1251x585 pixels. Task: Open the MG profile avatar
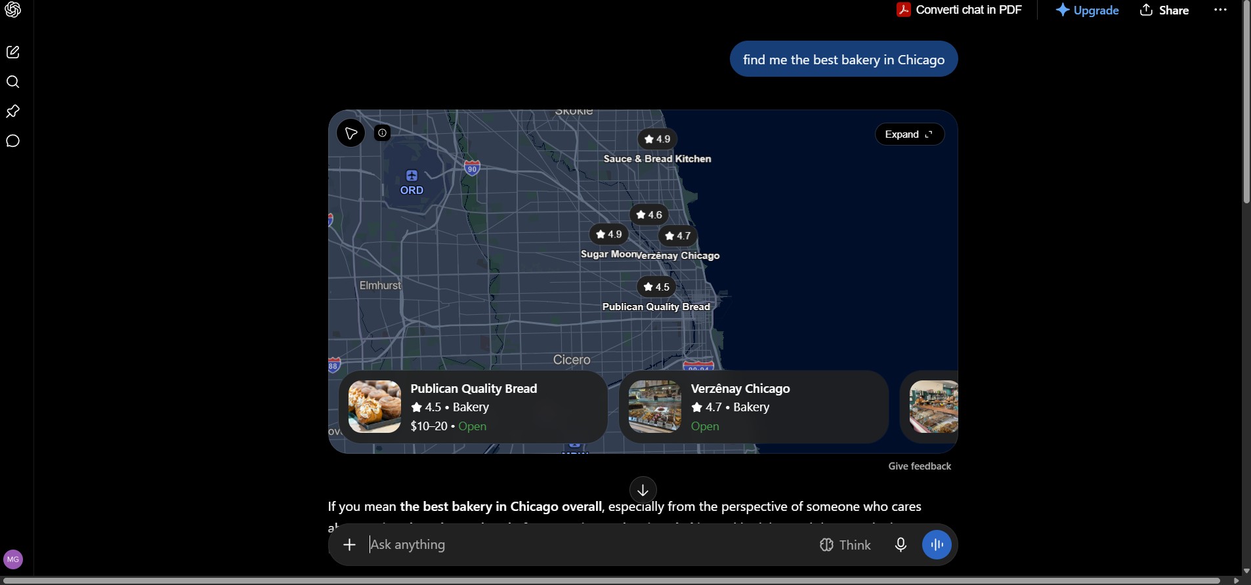click(x=13, y=559)
